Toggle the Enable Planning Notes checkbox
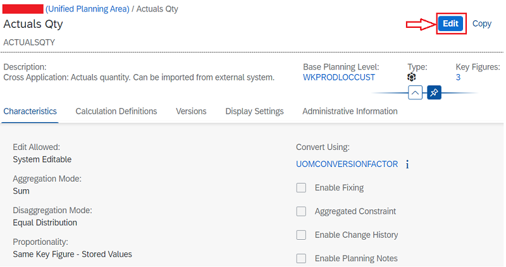Viewport: 506px width, 267px height. point(301,258)
